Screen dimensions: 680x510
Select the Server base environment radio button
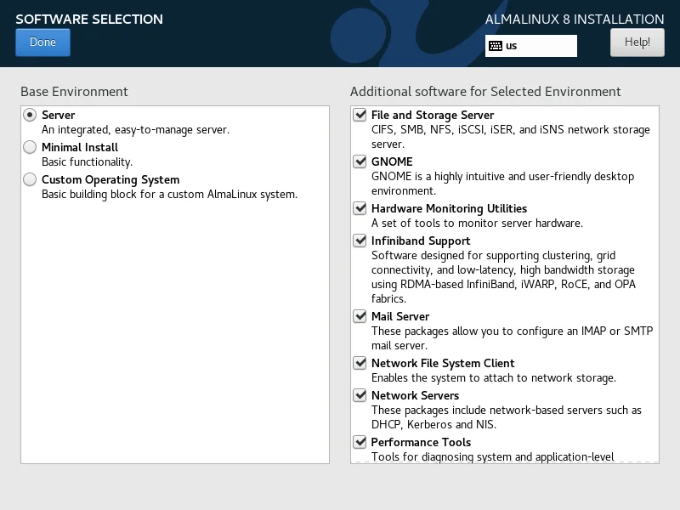[x=30, y=115]
